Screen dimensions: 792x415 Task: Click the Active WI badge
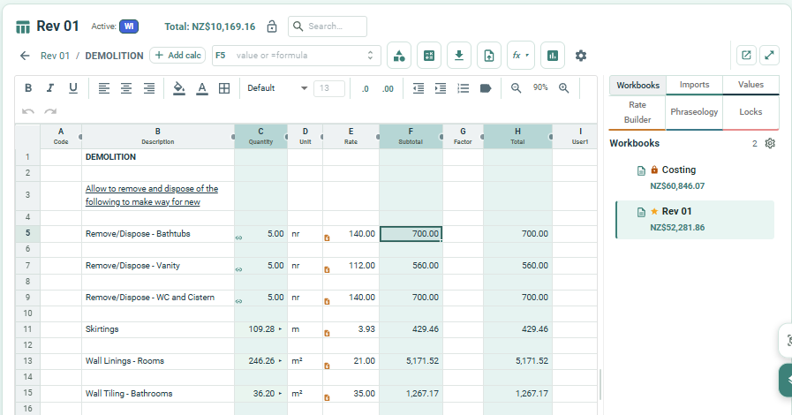click(x=129, y=26)
